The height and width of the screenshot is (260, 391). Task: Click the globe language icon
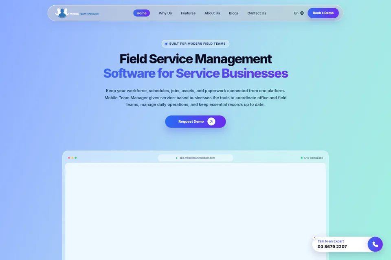tap(302, 13)
